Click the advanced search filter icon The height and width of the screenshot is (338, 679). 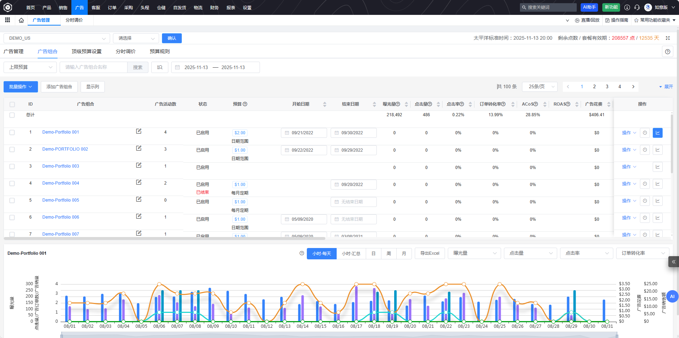(x=160, y=67)
